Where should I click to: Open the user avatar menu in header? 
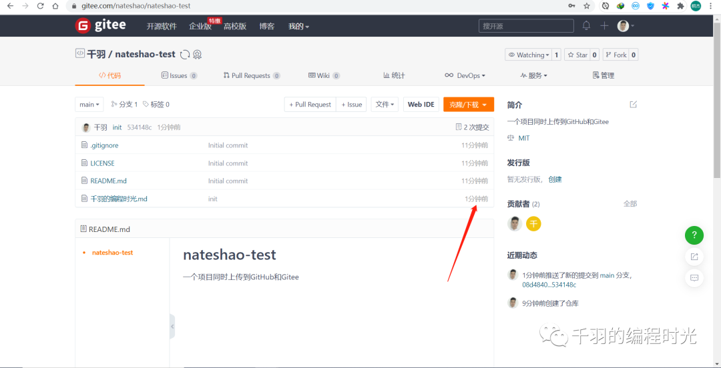[626, 26]
